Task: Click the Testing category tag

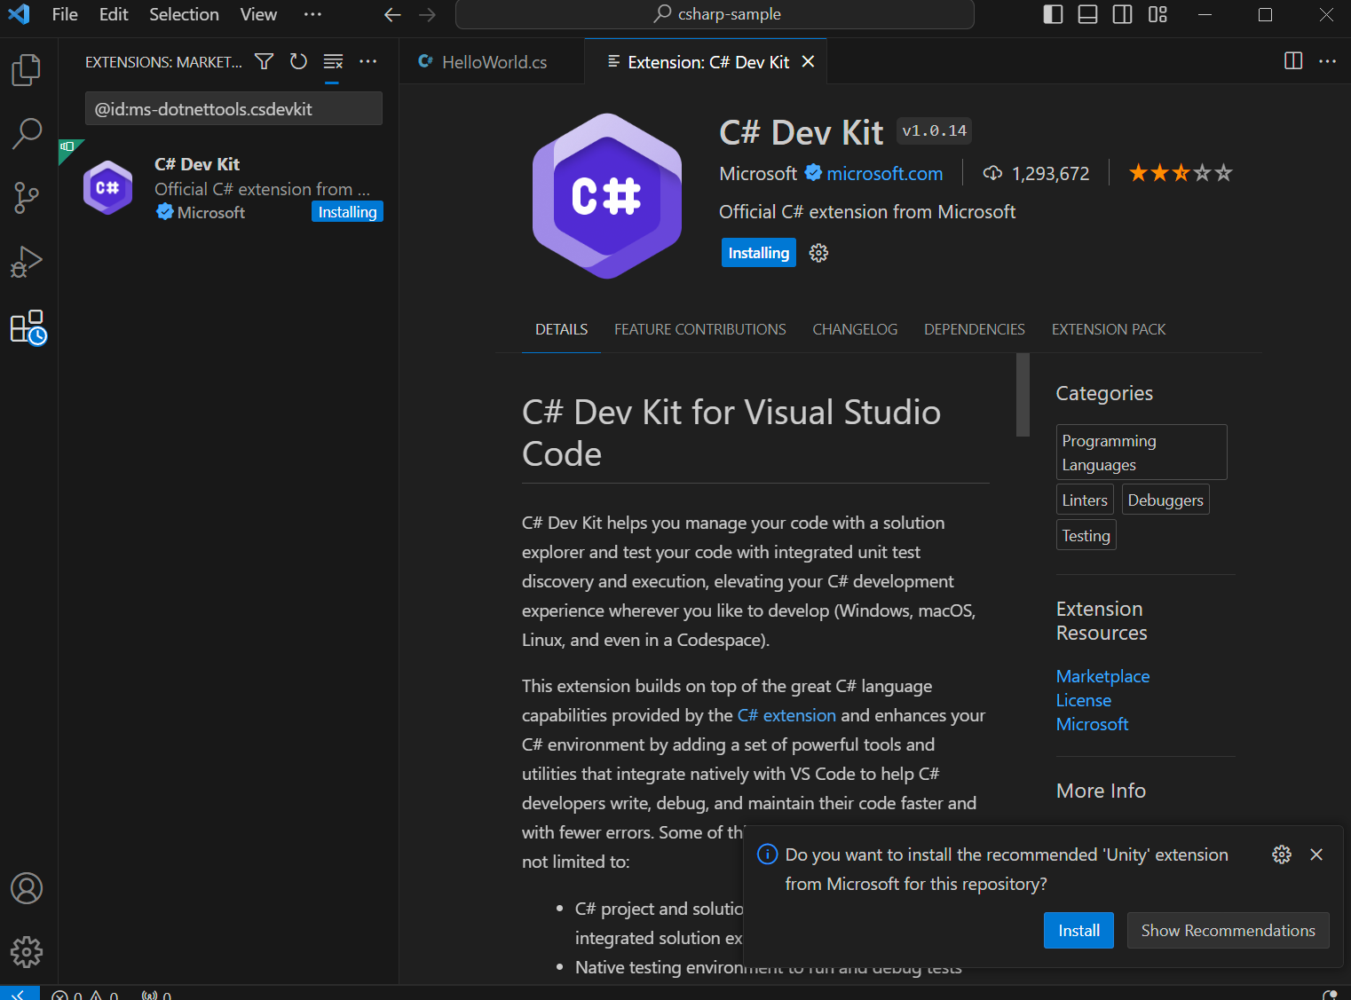Action: [x=1086, y=536]
